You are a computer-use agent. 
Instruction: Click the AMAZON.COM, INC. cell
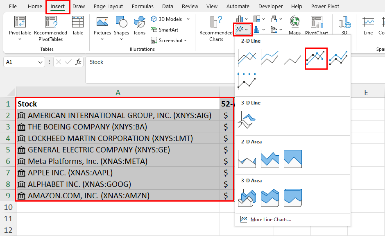coord(118,195)
